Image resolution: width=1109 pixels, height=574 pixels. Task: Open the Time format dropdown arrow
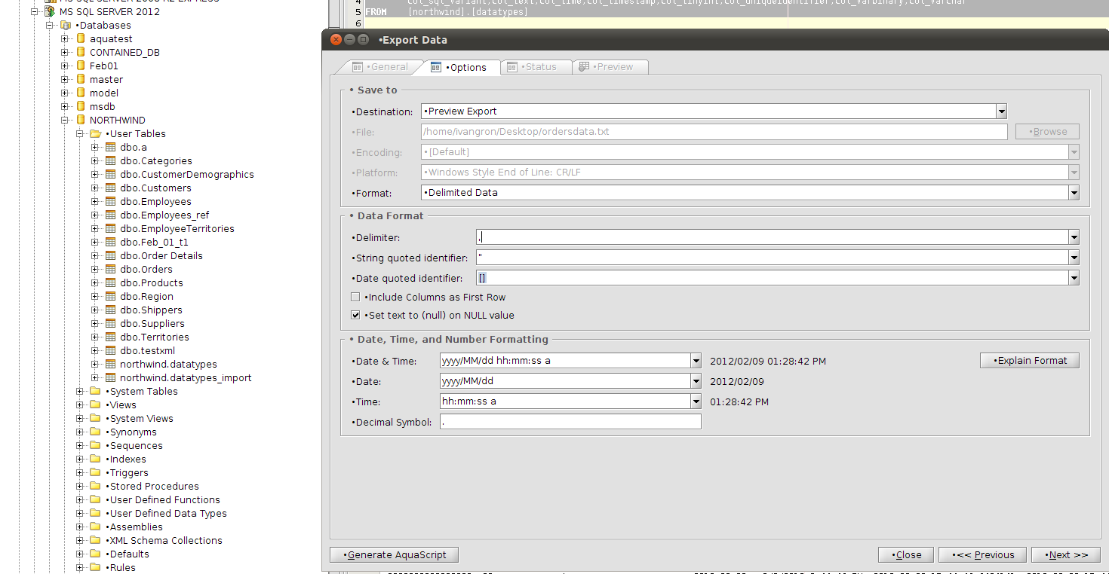[696, 401]
